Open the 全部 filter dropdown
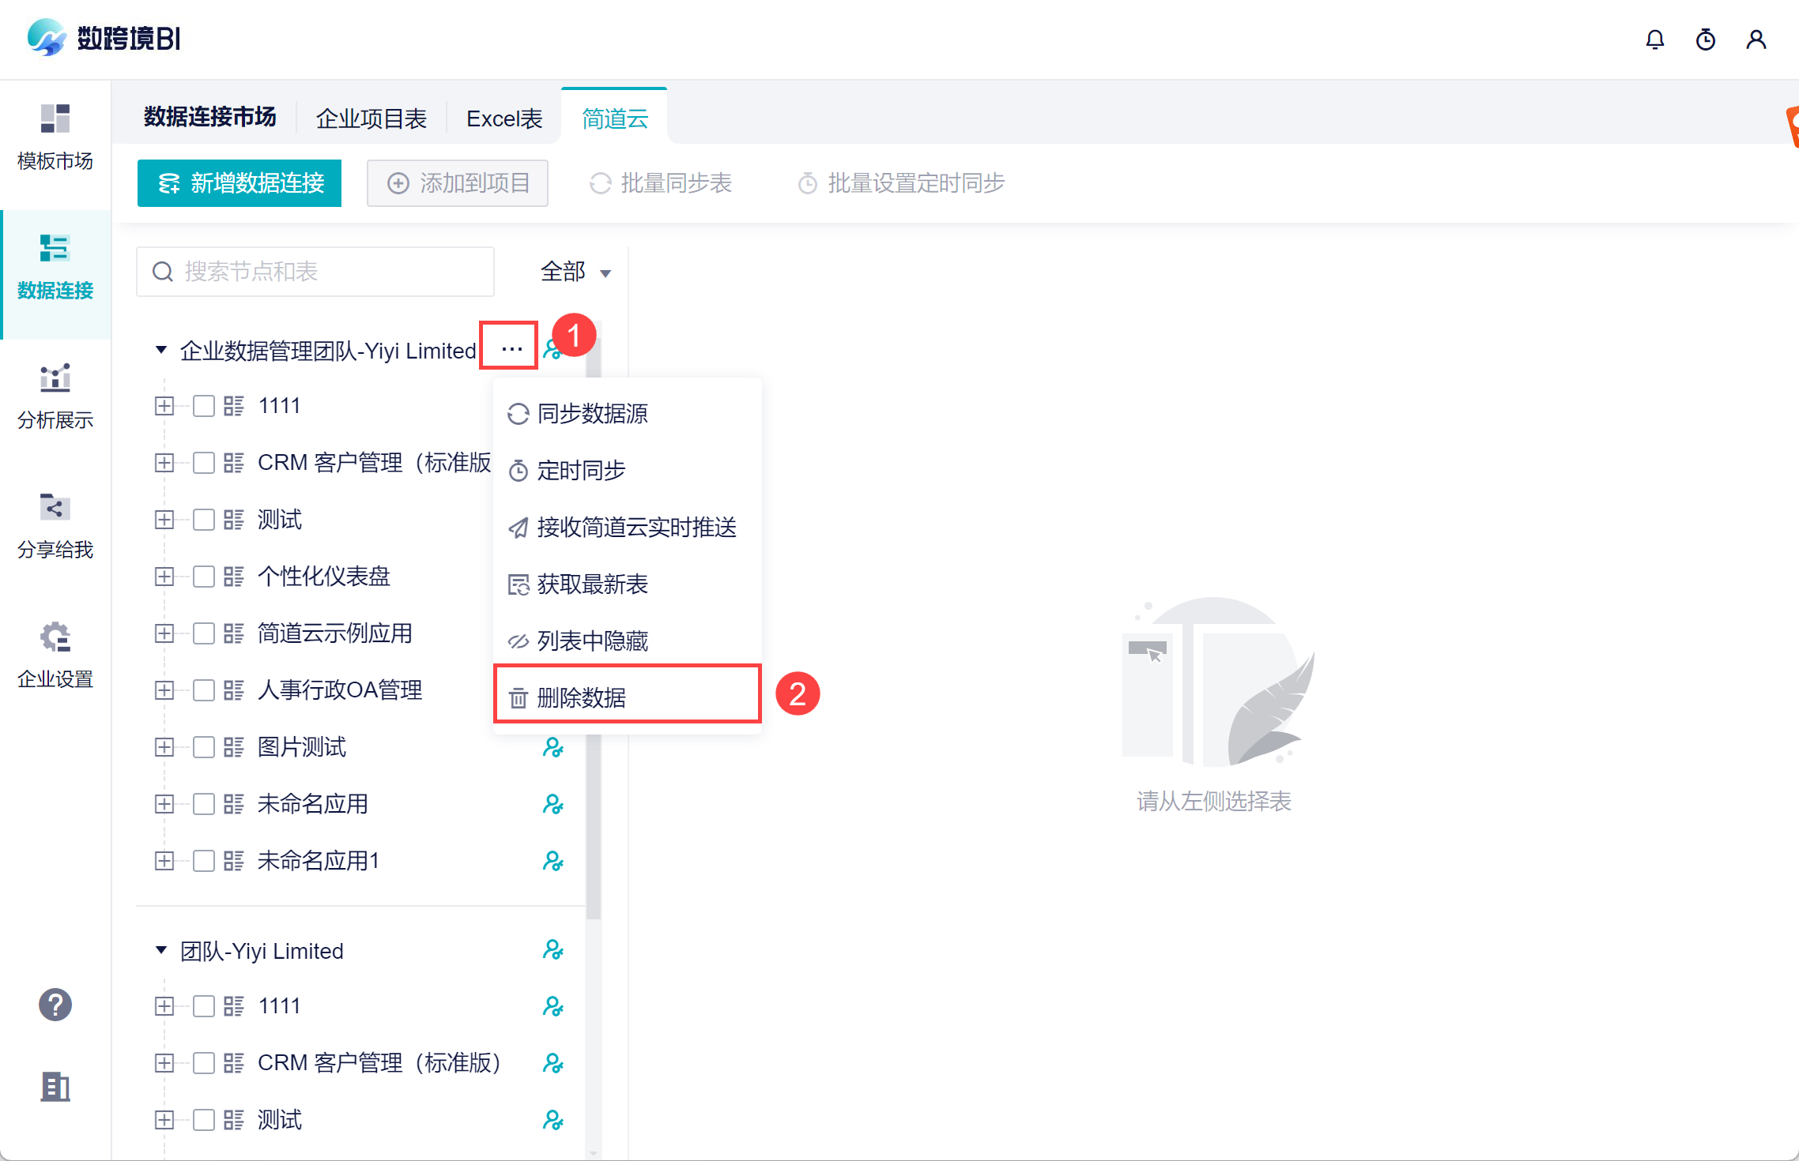The image size is (1799, 1161). coord(575,272)
